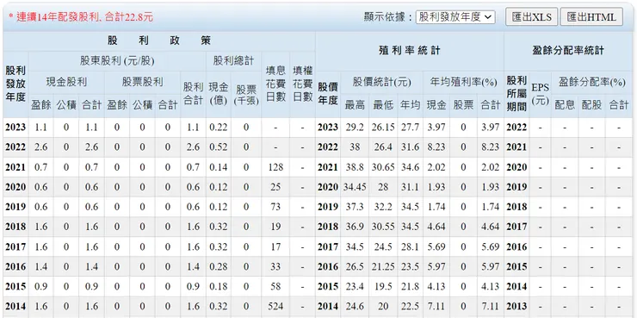Click the 0.52 cash total cell
Viewport: 637px width, 318px height.
218,147
